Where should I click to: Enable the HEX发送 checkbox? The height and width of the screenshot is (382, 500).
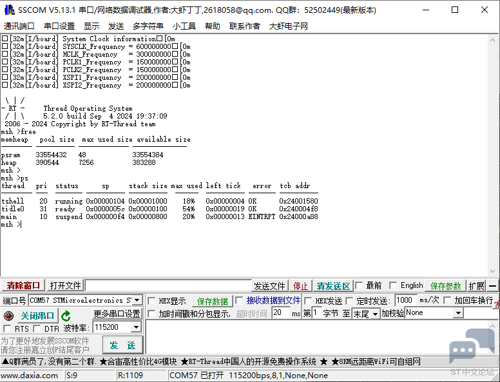(x=308, y=301)
